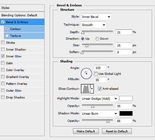This screenshot has height=140, width=155.
Task: Click the Size value field showing 25
Action: point(124,45)
